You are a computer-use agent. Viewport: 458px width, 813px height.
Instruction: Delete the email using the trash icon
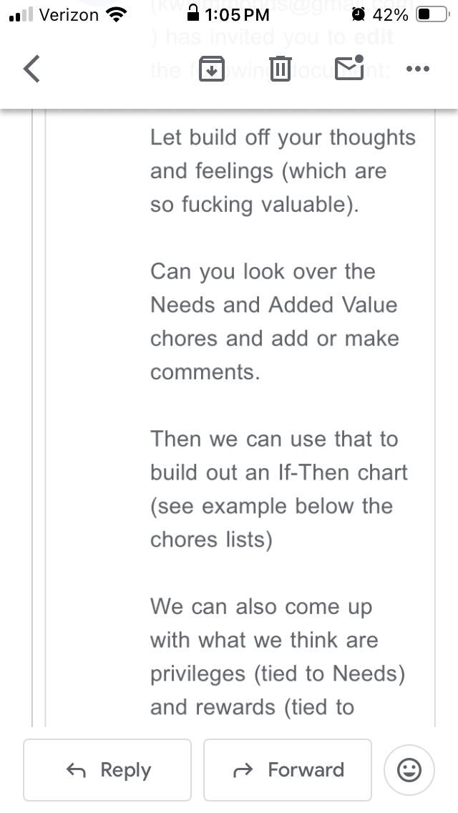click(281, 69)
